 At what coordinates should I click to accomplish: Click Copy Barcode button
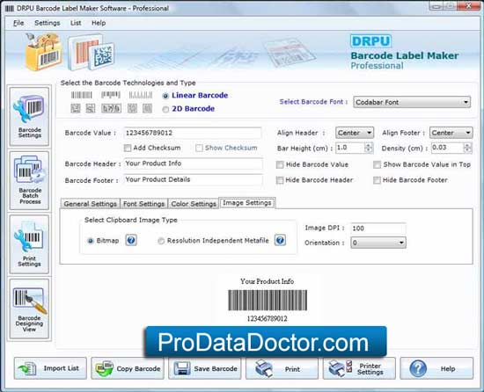pos(128,368)
